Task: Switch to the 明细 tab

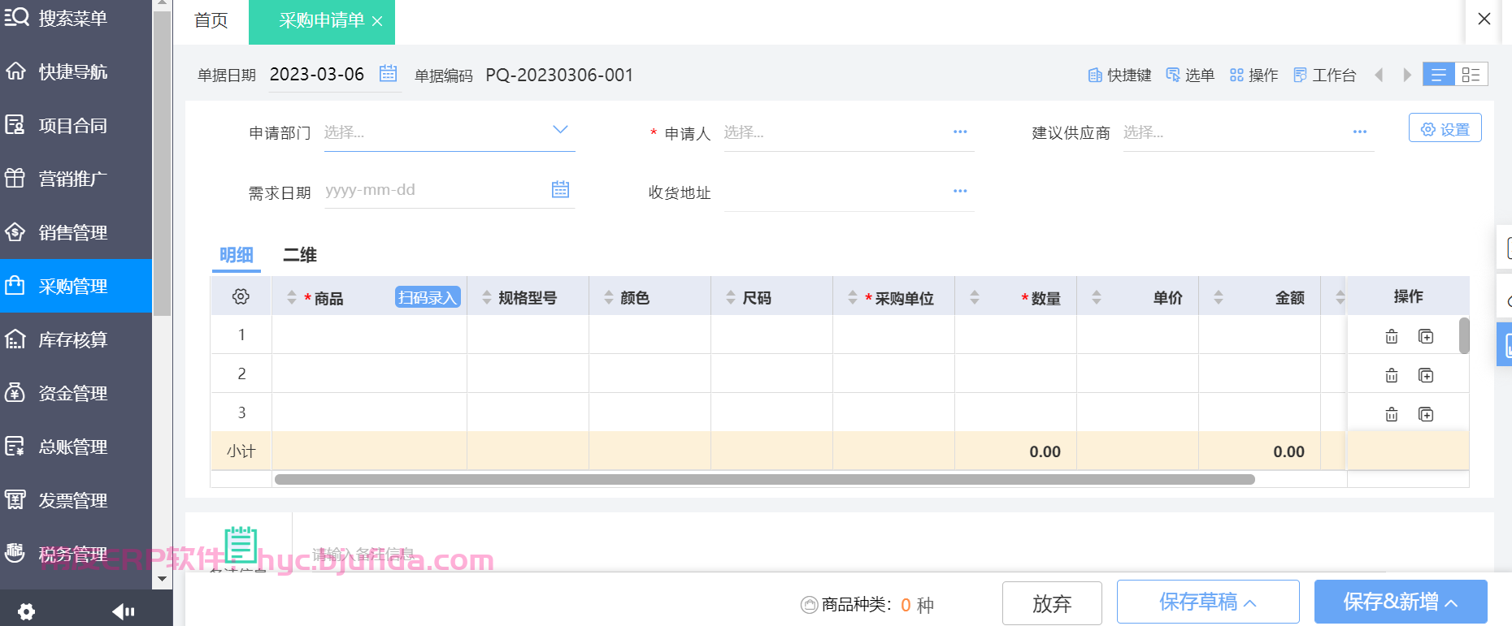Action: click(237, 255)
